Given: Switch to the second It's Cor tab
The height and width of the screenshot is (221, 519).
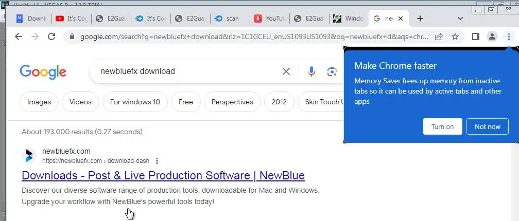Looking at the screenshot, I should pyautogui.click(x=150, y=19).
